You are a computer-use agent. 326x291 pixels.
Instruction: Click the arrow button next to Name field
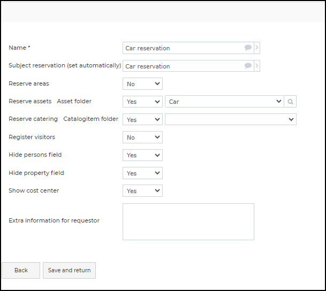tap(257, 48)
